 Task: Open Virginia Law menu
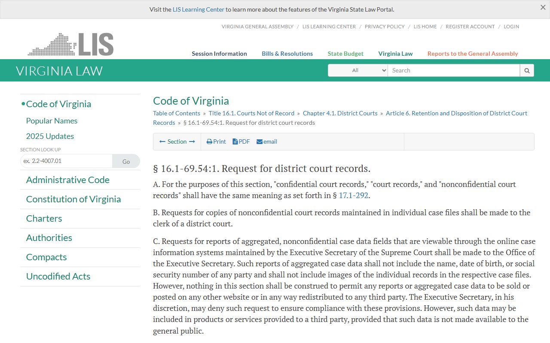click(x=395, y=54)
